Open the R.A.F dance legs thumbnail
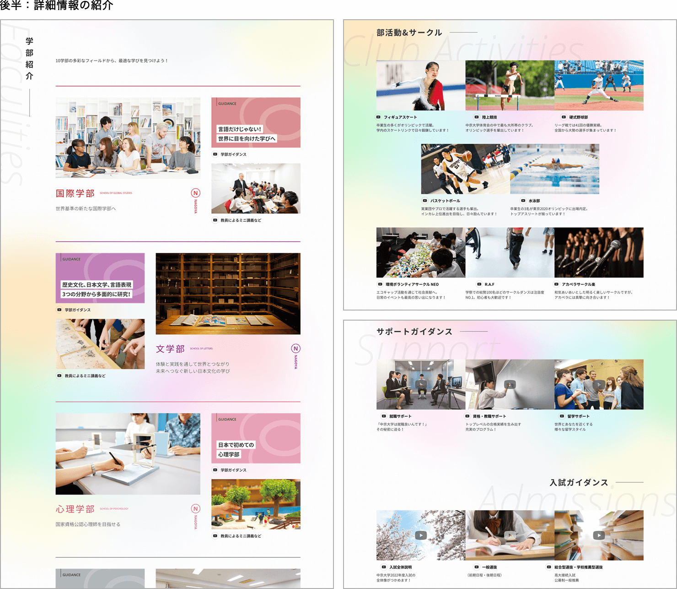677x589 pixels. point(510,252)
